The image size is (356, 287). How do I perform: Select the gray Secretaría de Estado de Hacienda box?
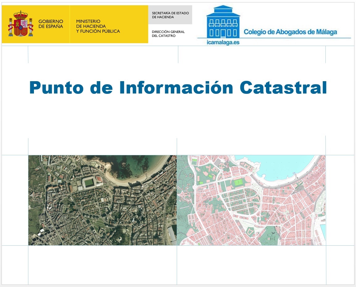point(170,15)
